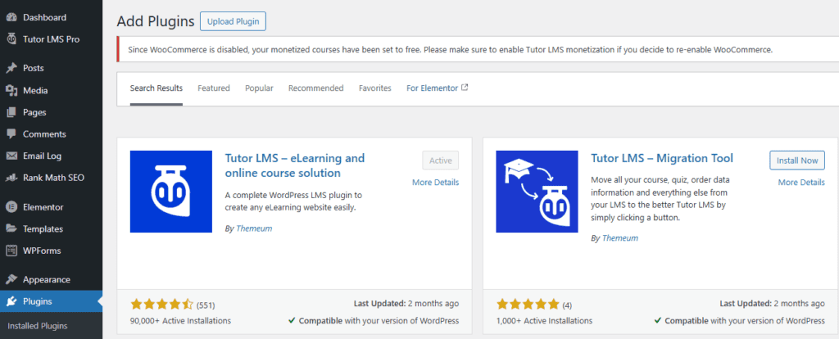Click compatibility checkmark under eLearning plugin
Viewport: 839px width, 339px height.
[292, 321]
